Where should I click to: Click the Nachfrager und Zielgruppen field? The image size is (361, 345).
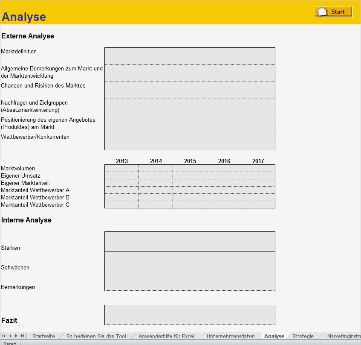point(190,107)
